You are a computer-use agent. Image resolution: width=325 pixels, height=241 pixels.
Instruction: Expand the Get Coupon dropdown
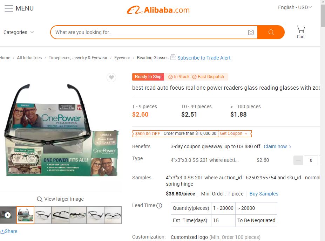coord(233,133)
